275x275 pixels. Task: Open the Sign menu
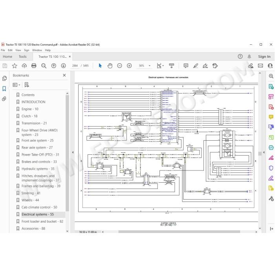click(x=27, y=50)
